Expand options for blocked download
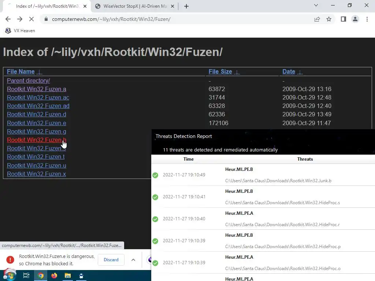 (x=133, y=260)
